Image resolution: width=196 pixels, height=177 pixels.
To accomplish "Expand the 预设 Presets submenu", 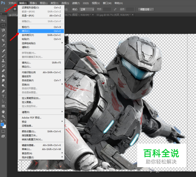I will coord(41,122).
